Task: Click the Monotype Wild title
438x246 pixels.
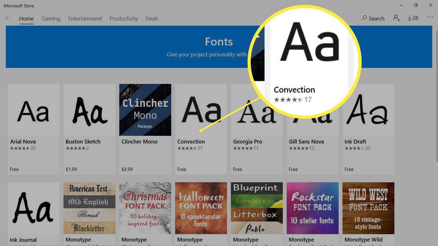Action: pyautogui.click(x=364, y=240)
